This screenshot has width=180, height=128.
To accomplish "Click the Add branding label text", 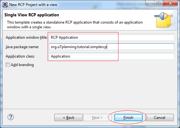I will [22, 65].
